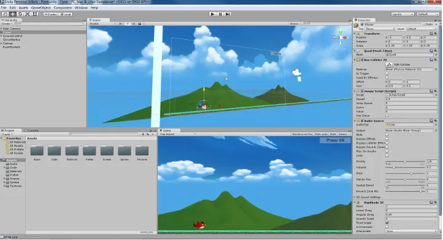Viewport: 443px width, 240px height.
Task: Toggle the Center pivot button
Action: click(x=50, y=14)
